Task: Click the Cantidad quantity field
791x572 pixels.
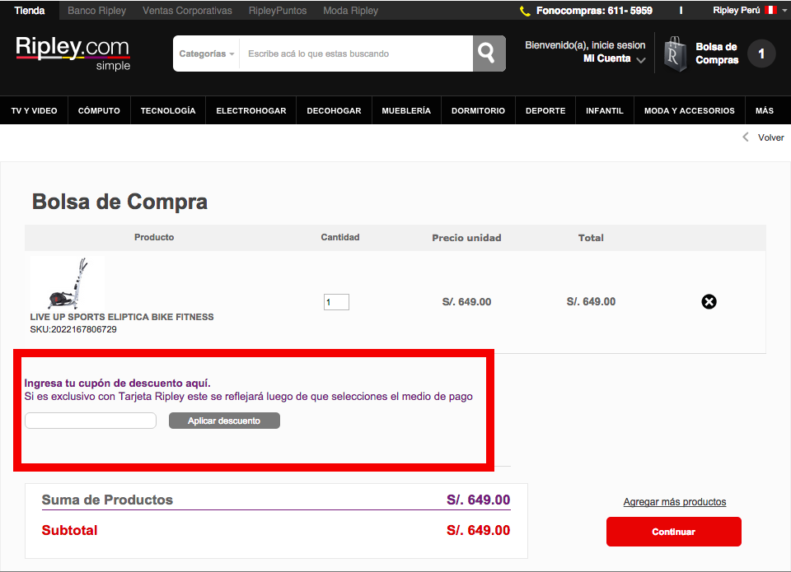Action: click(336, 302)
